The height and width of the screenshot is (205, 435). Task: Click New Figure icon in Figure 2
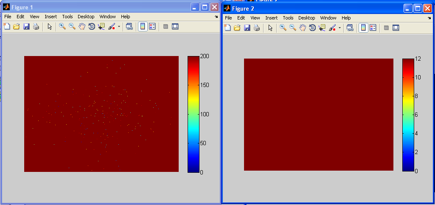[x=227, y=28]
